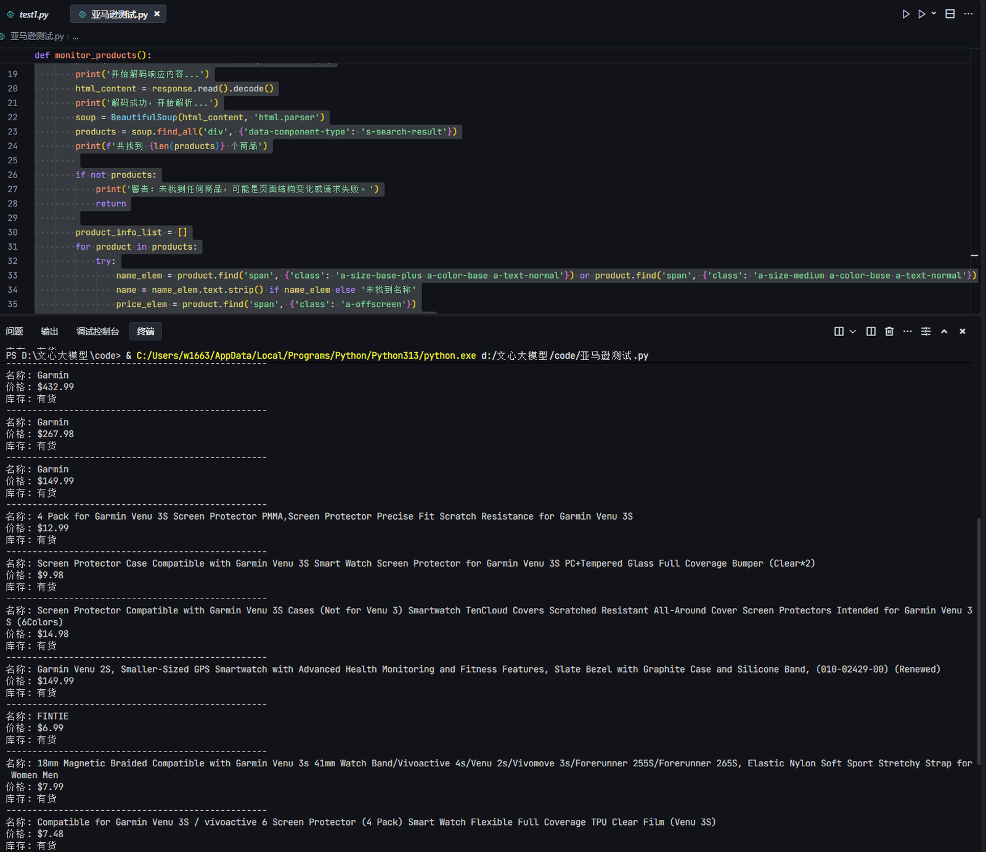The image size is (986, 852).
Task: Open the terminal profile dropdown chevron
Action: point(853,332)
